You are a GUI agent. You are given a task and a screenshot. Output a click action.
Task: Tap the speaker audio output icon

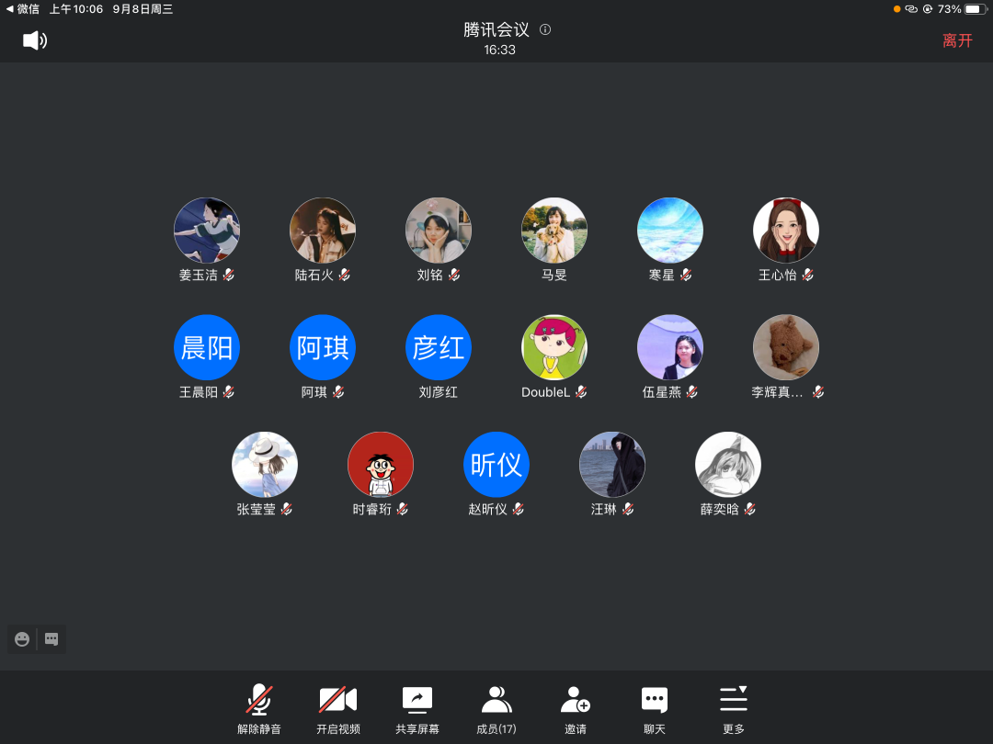(34, 40)
